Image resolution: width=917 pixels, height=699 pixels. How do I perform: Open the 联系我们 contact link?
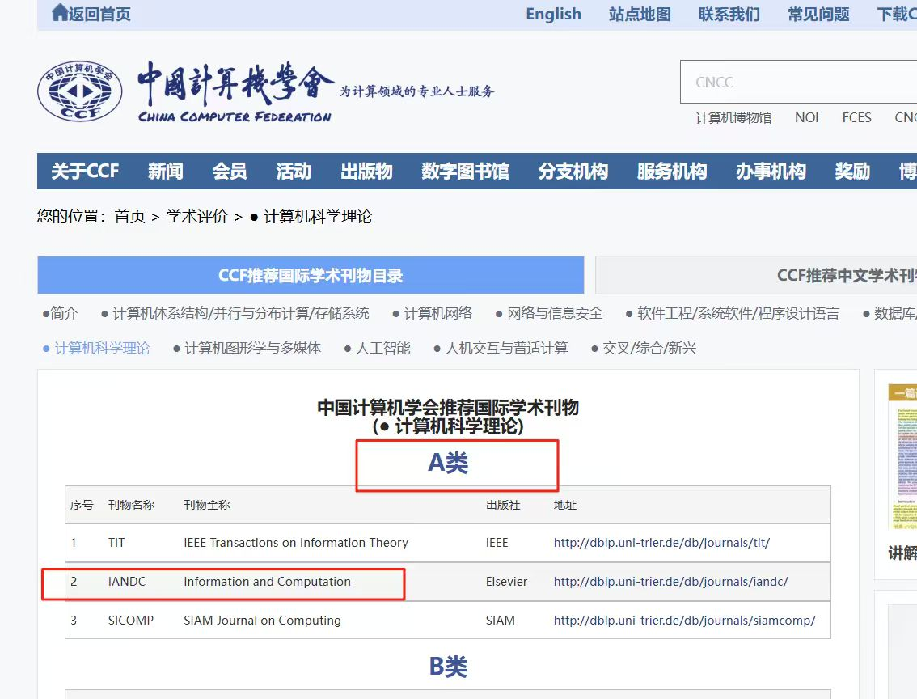click(729, 14)
